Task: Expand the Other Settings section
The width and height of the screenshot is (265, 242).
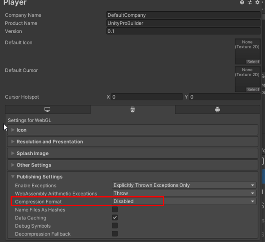Action: pyautogui.click(x=132, y=165)
